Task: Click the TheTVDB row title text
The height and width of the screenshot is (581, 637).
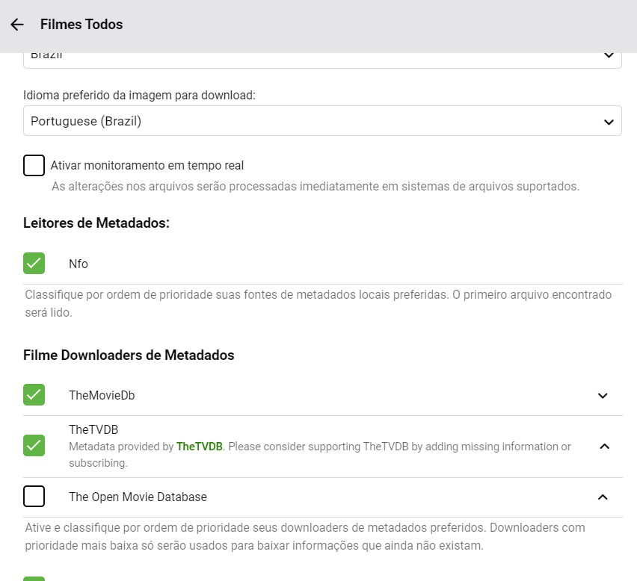Action: click(93, 430)
